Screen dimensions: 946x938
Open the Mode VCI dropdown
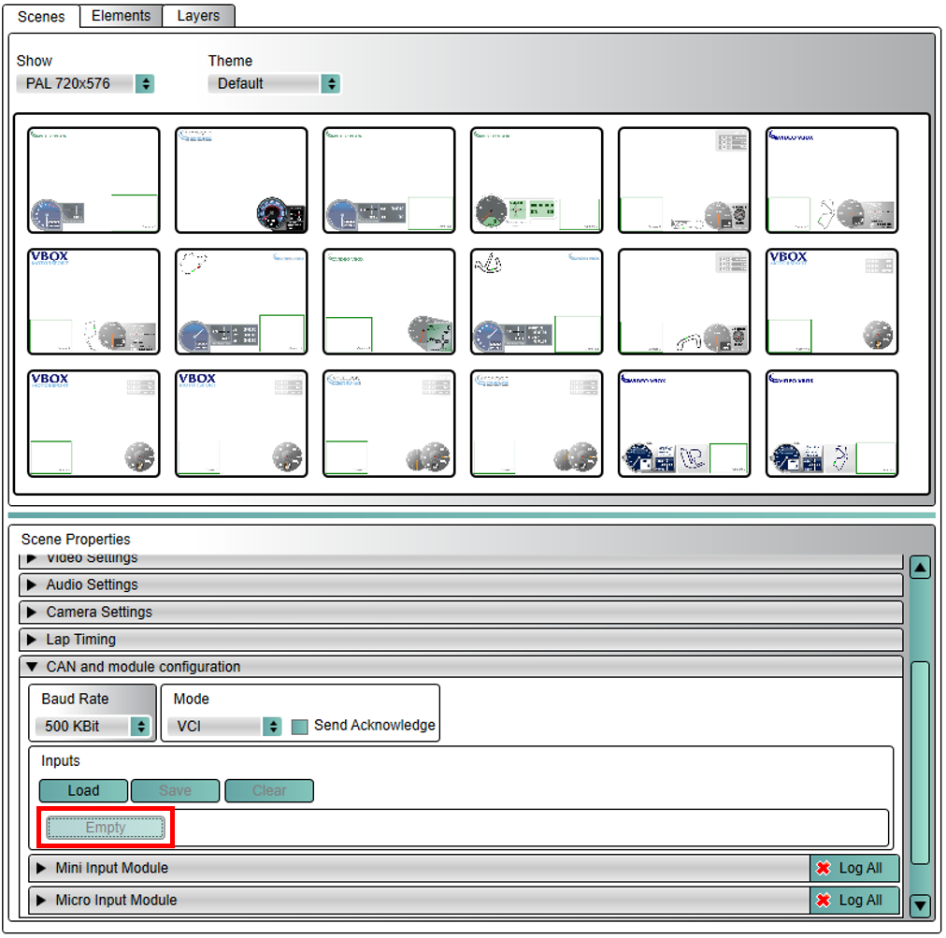[x=224, y=726]
